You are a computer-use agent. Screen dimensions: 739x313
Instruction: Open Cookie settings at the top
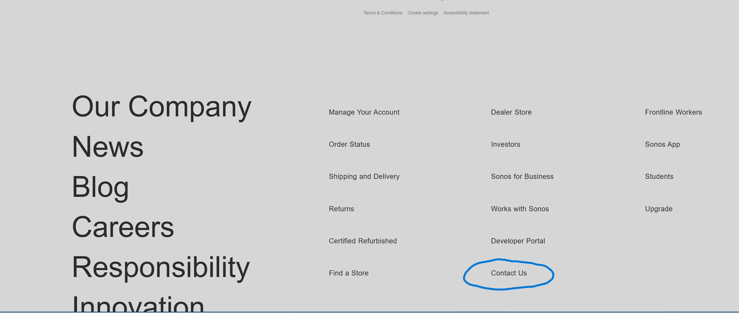point(423,13)
